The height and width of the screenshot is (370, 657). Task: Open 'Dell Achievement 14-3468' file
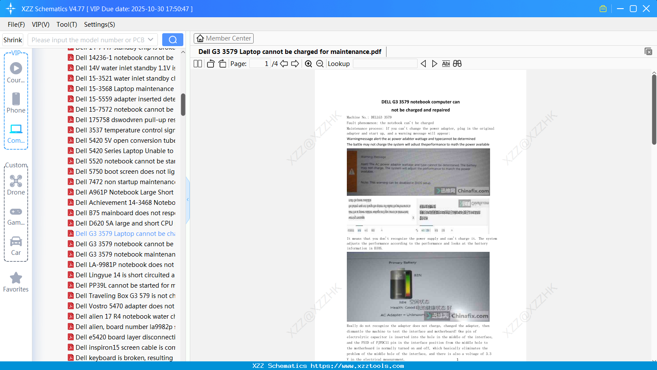126,203
